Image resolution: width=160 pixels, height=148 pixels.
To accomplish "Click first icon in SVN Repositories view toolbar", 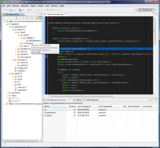I will pos(17,18).
